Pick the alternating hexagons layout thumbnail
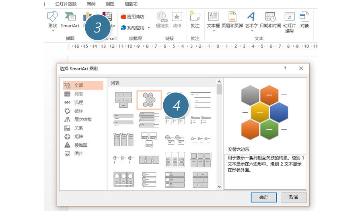This screenshot has width=362, height=211. [x=149, y=100]
